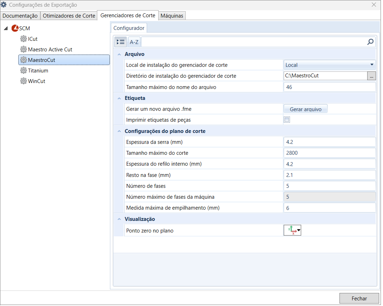Click the settings gear icon in title bar
The height and width of the screenshot is (306, 383).
click(x=4, y=5)
